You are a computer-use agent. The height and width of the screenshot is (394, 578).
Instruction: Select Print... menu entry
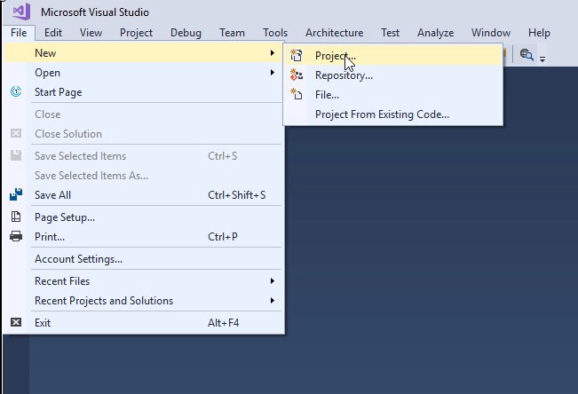pos(143,236)
